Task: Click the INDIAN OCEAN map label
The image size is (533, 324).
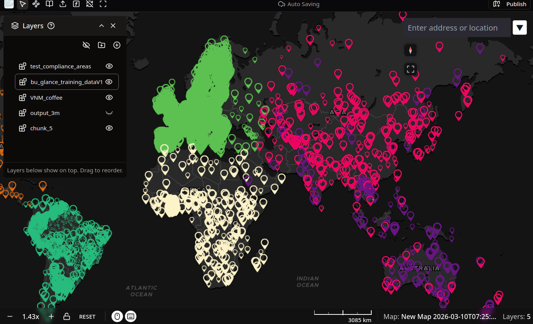Action: 308,282
